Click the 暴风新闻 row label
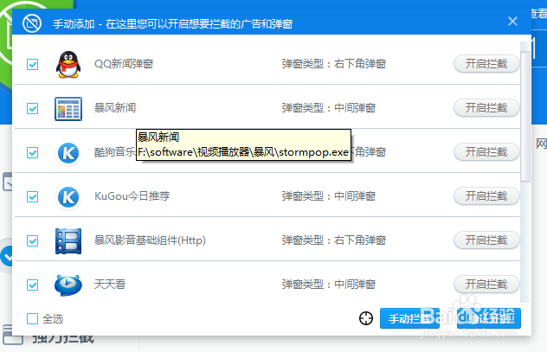 coord(115,108)
